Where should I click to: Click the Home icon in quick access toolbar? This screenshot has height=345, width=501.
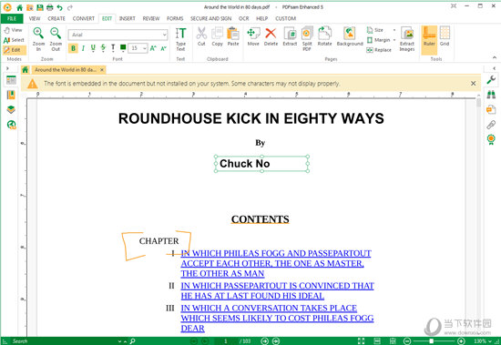pyautogui.click(x=19, y=7)
